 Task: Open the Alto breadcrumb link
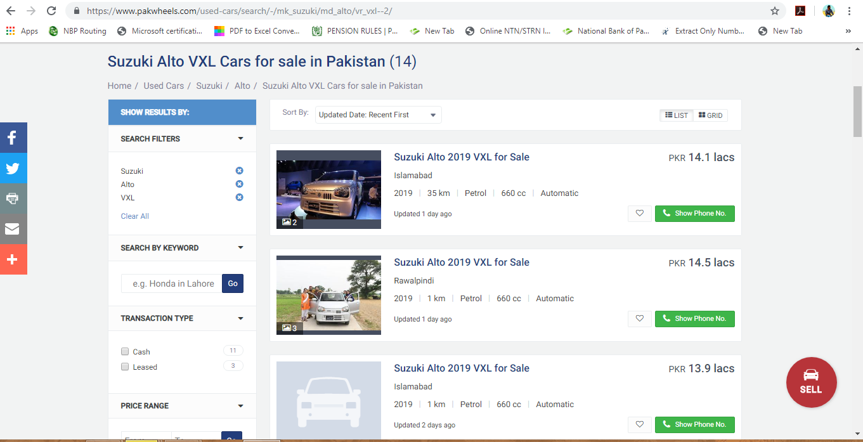[x=242, y=86]
